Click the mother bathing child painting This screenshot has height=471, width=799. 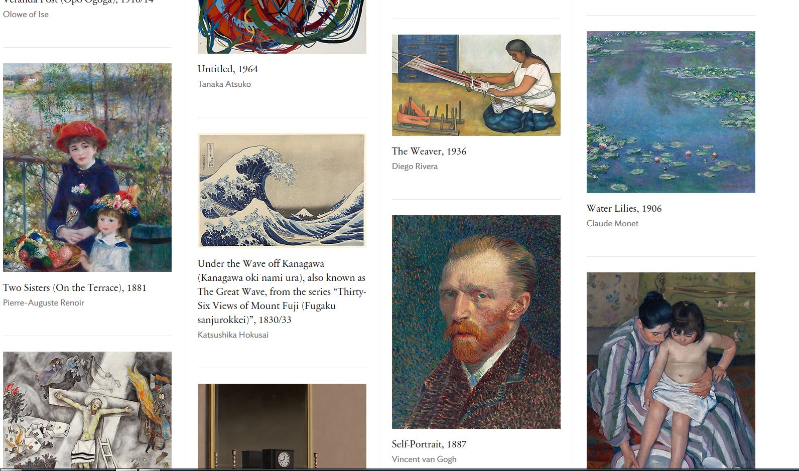(671, 371)
